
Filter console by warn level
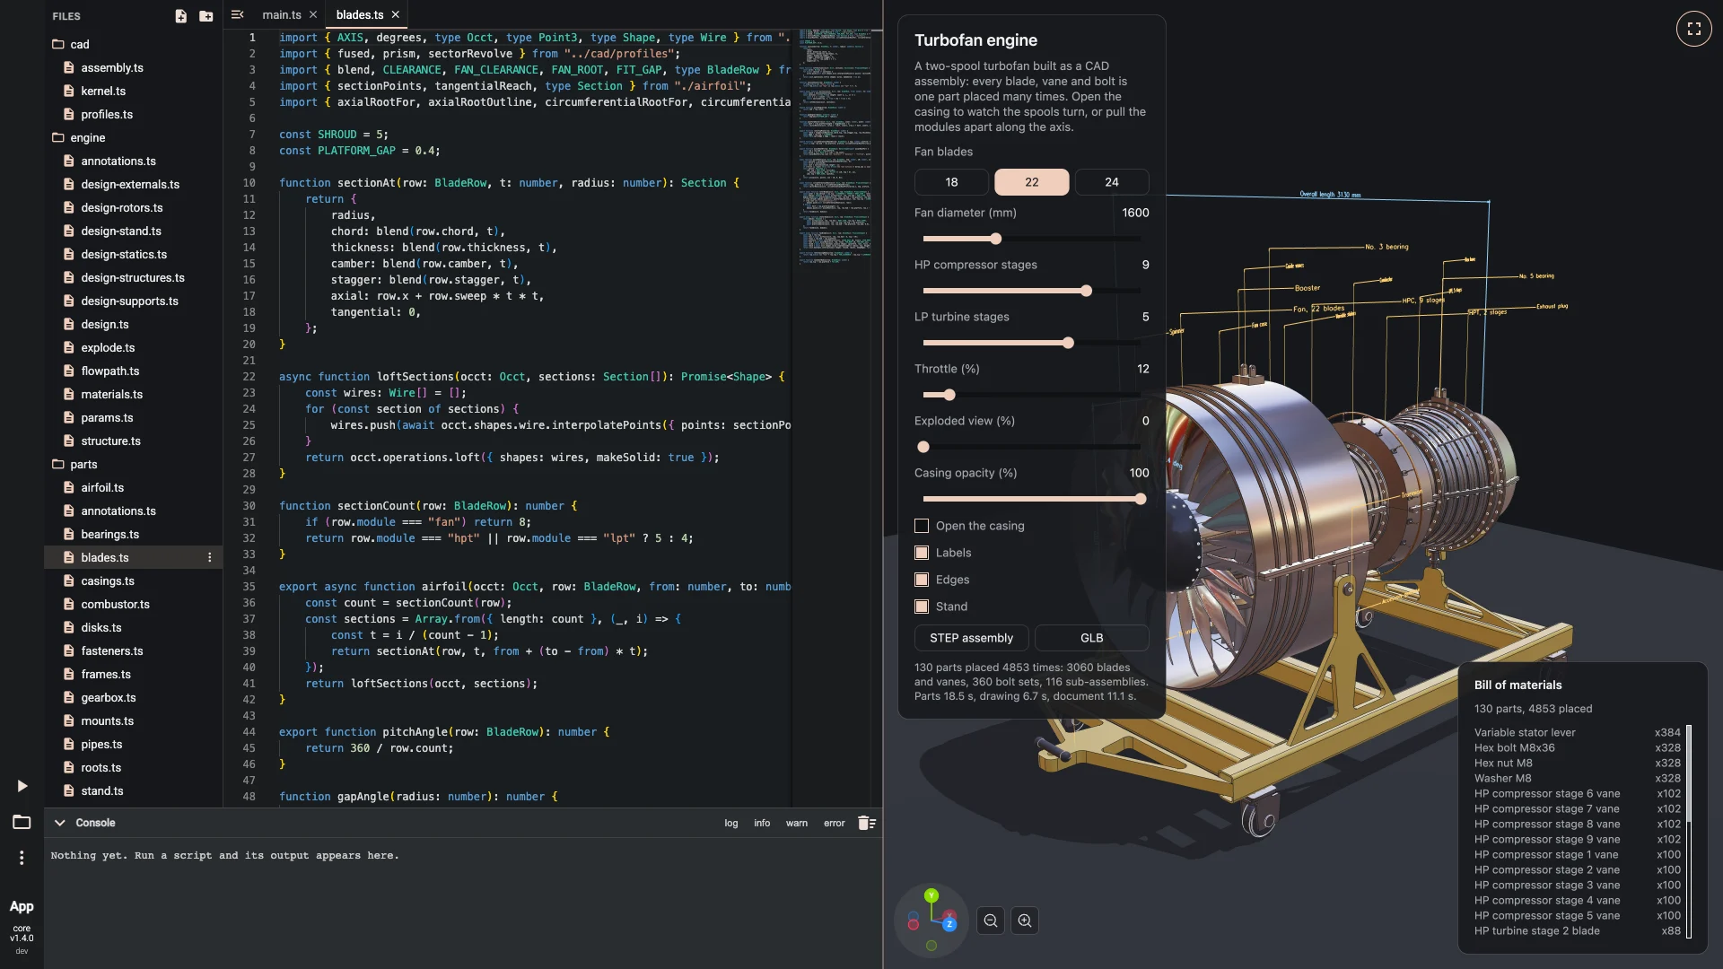pyautogui.click(x=797, y=823)
